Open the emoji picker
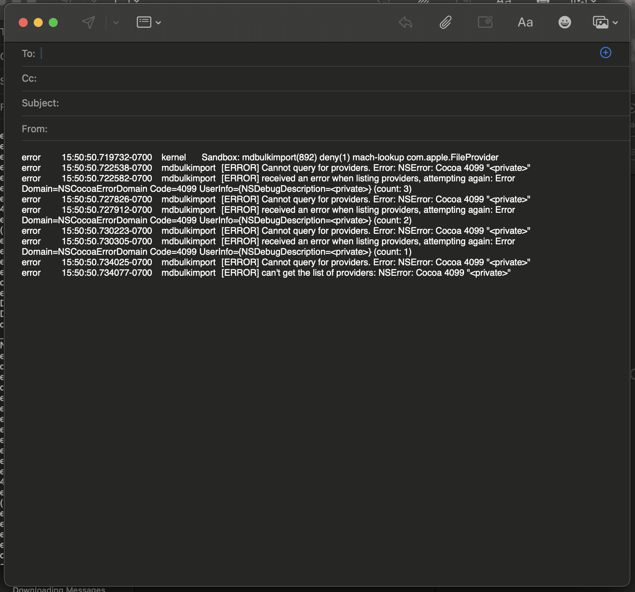 [x=565, y=22]
